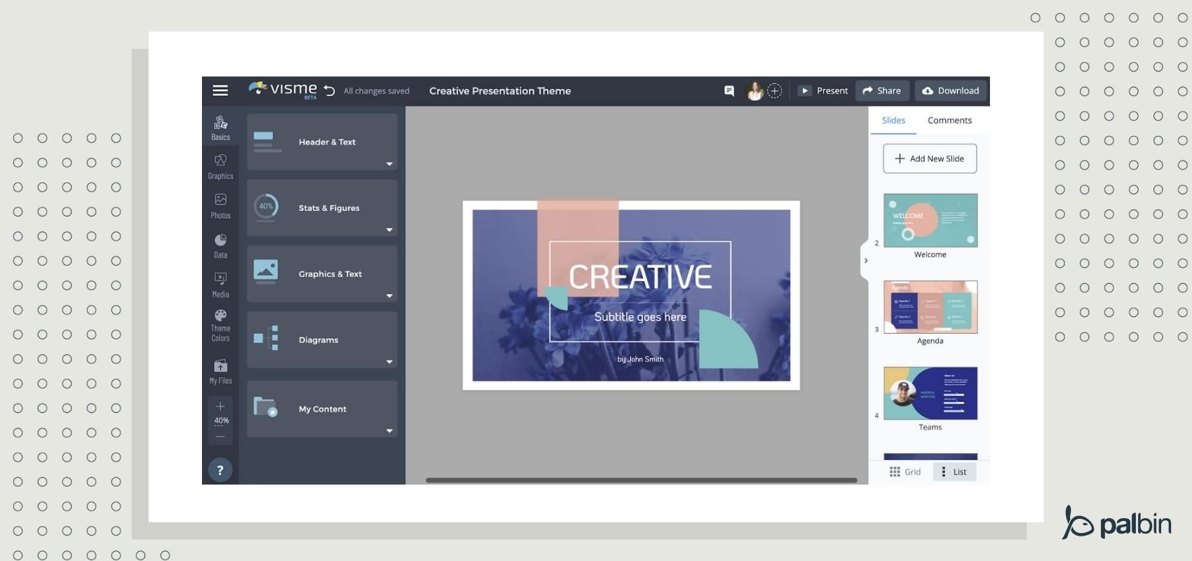Image resolution: width=1192 pixels, height=561 pixels.
Task: Collapse the slides panel with arrow
Action: pos(866,260)
